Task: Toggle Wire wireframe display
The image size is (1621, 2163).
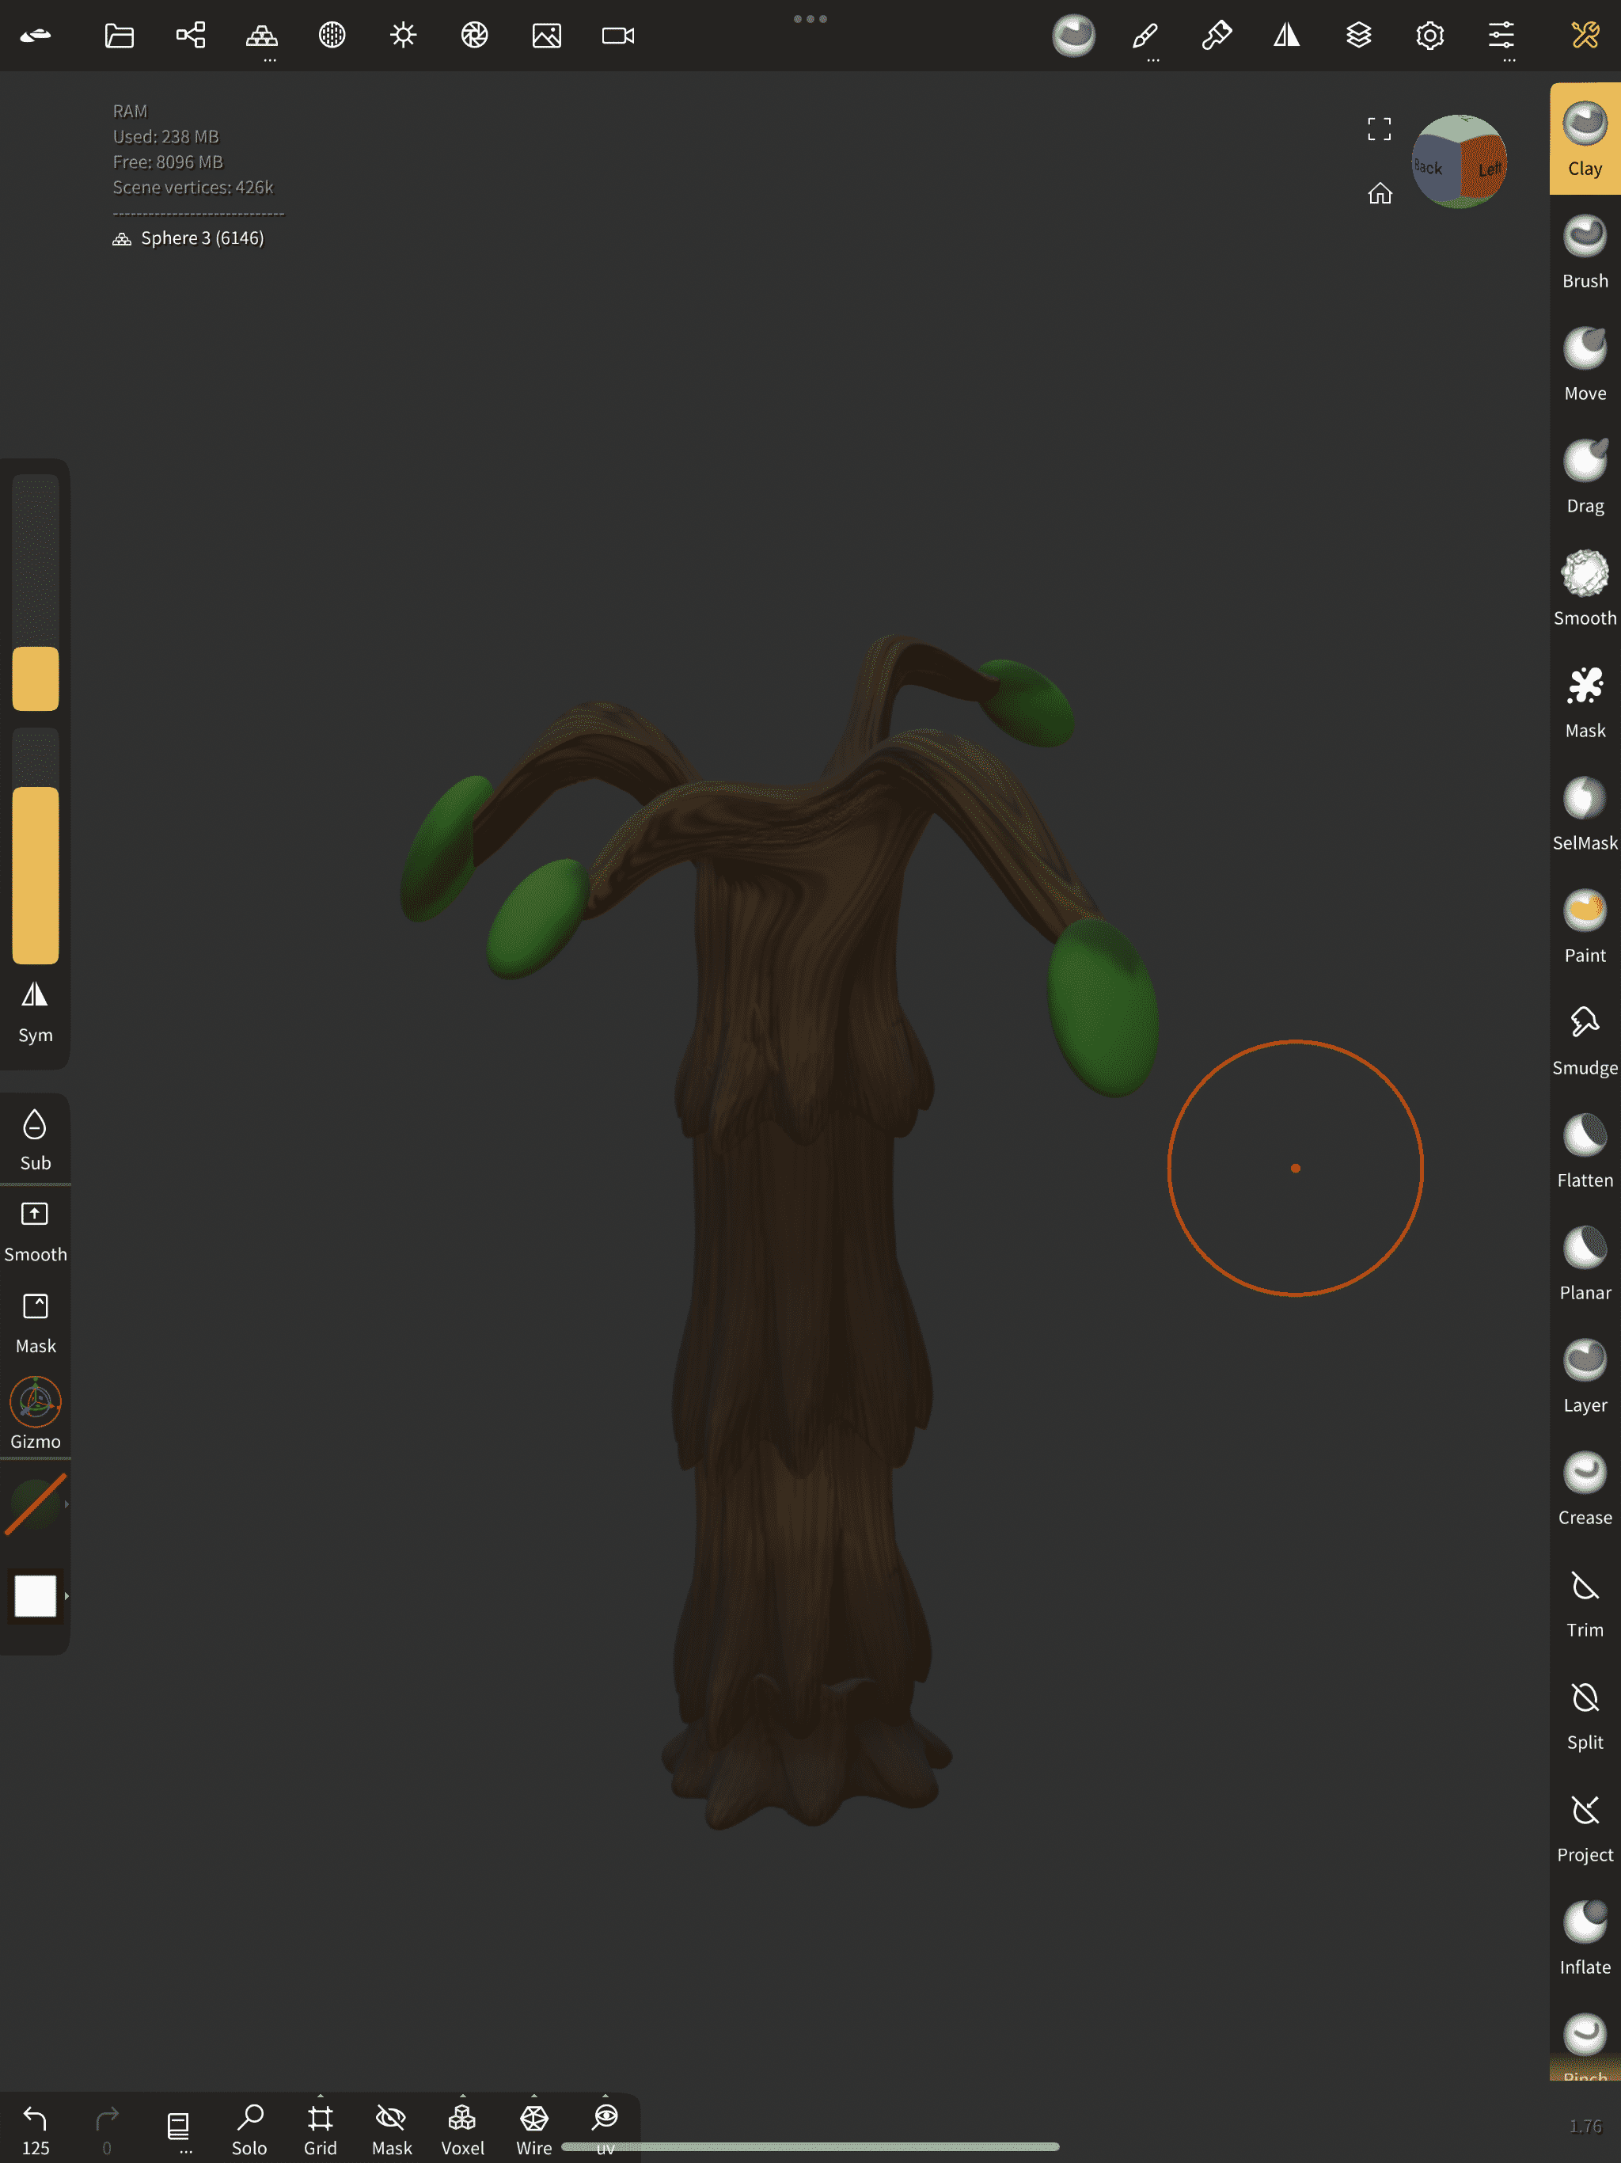Action: (533, 2128)
